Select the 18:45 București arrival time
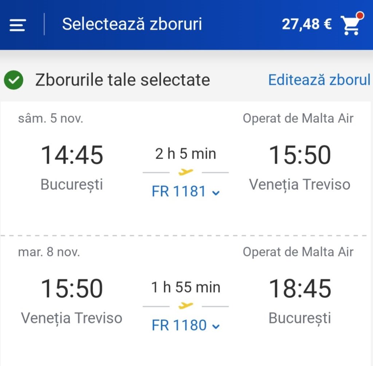This screenshot has width=373, height=366. [x=300, y=289]
